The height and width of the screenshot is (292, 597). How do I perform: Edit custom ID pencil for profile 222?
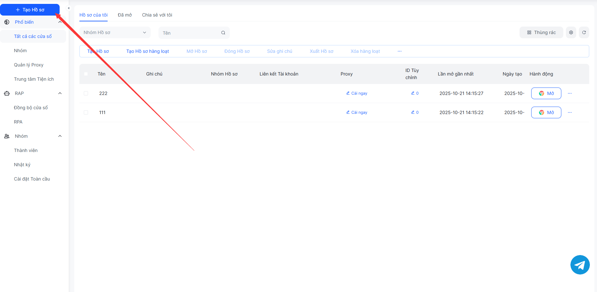413,93
